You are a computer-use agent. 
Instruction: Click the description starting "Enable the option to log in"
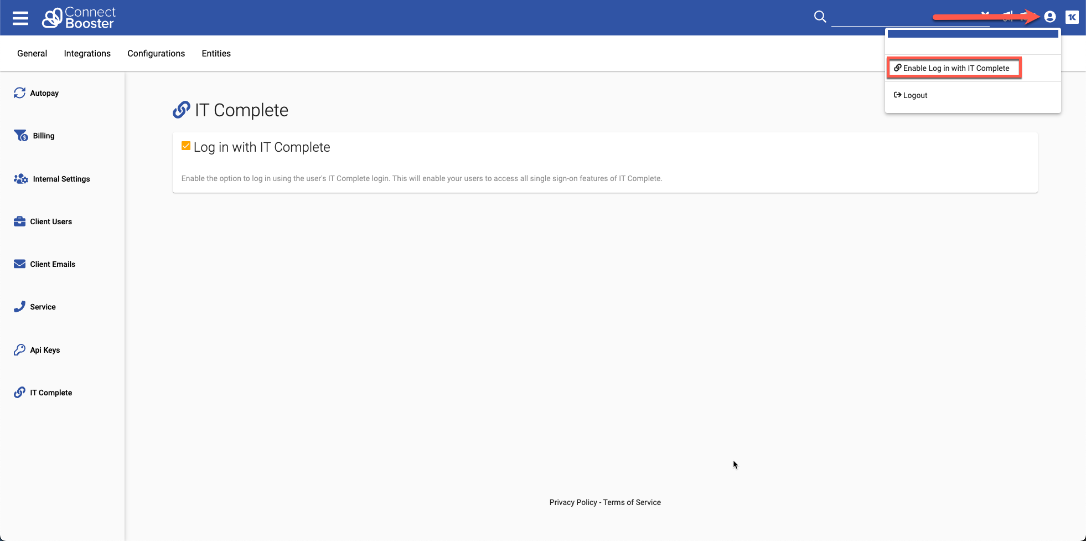tap(422, 178)
